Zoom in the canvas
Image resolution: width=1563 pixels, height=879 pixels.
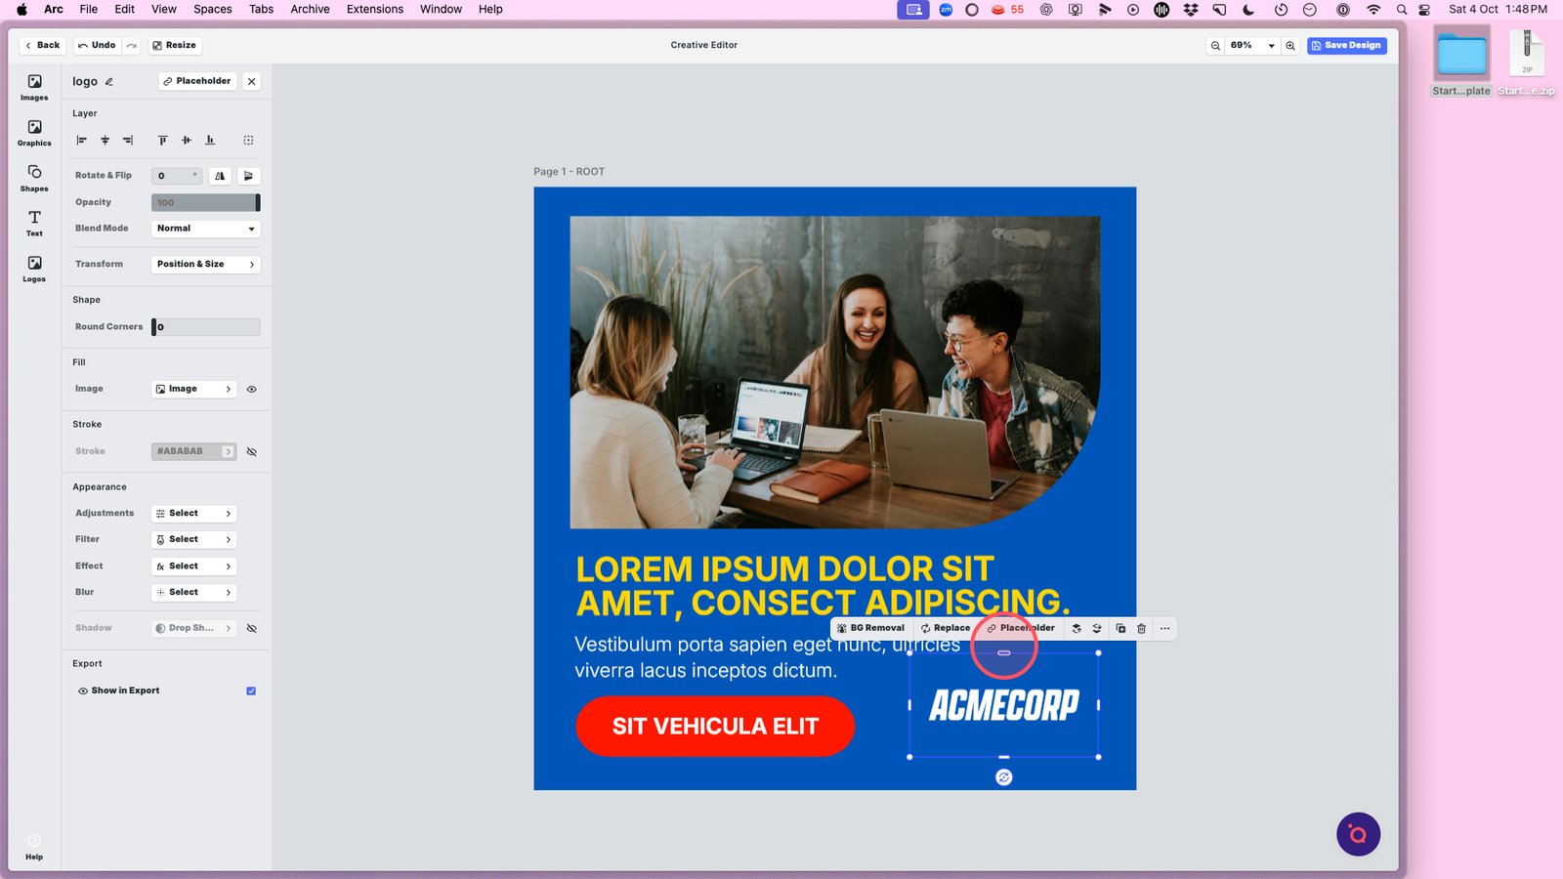pyautogui.click(x=1290, y=46)
